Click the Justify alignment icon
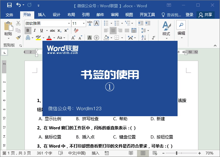This screenshot has width=220, height=157. (127, 30)
